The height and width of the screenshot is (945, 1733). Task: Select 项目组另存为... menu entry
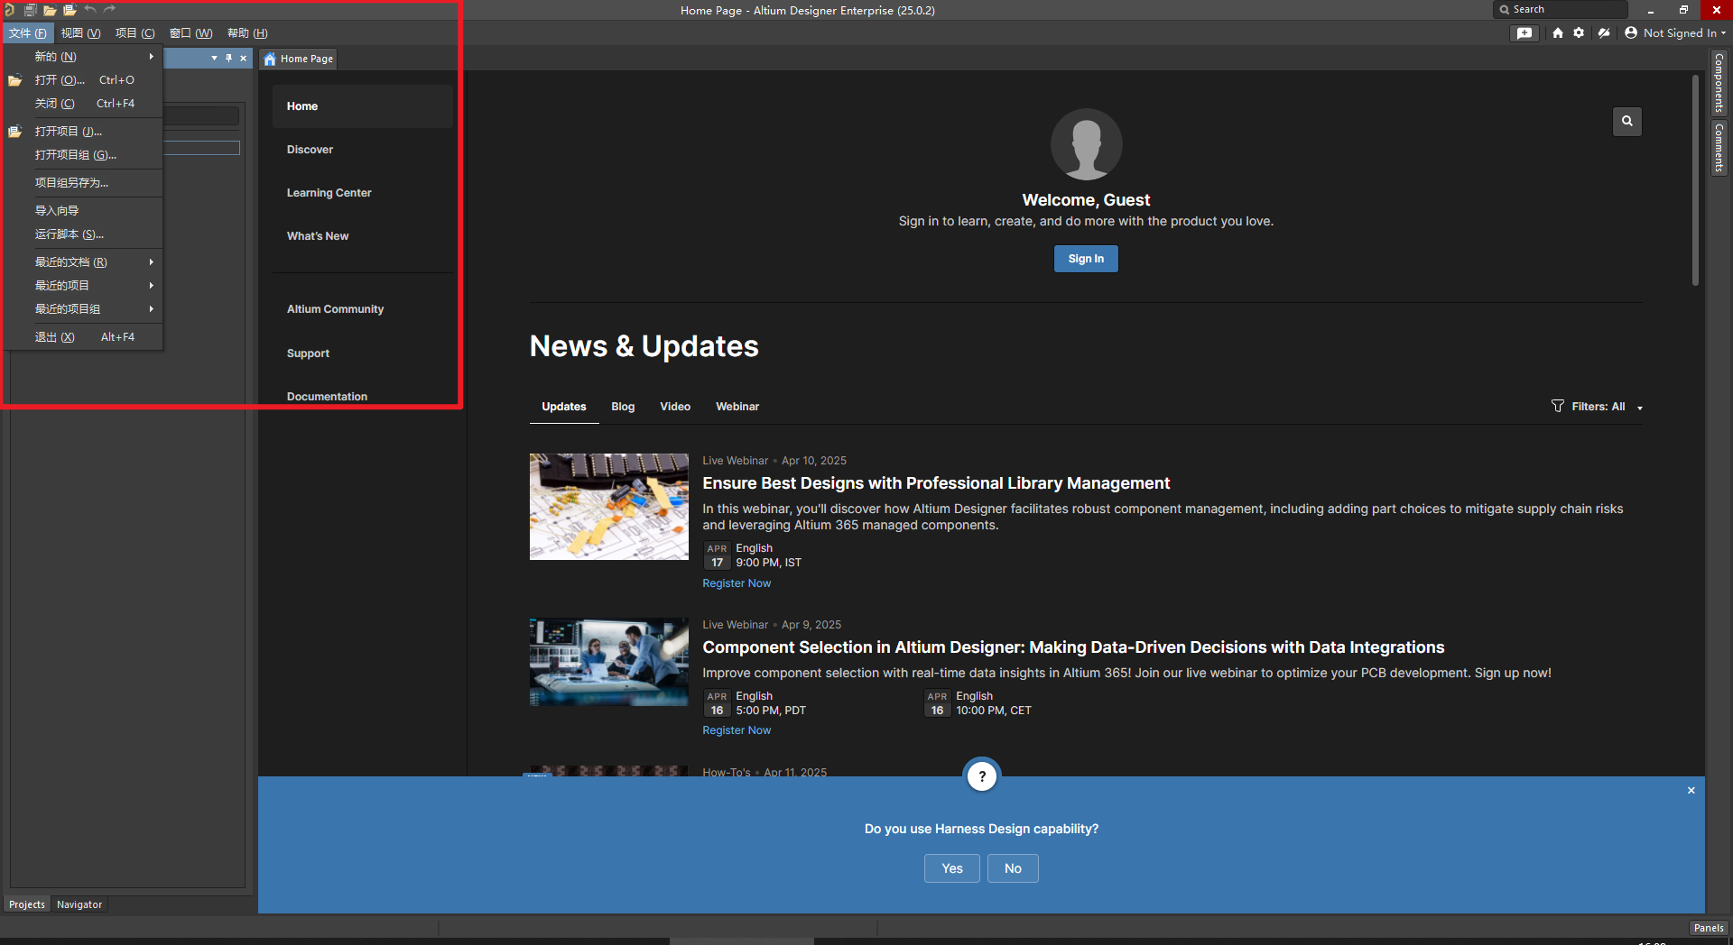tap(83, 183)
